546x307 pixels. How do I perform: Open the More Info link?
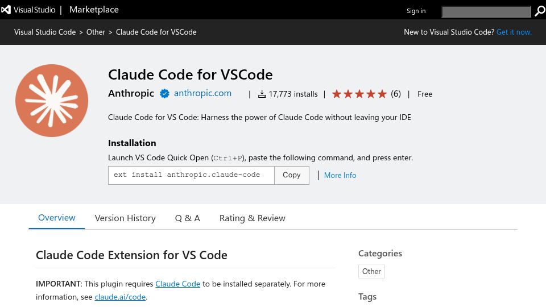click(x=340, y=176)
